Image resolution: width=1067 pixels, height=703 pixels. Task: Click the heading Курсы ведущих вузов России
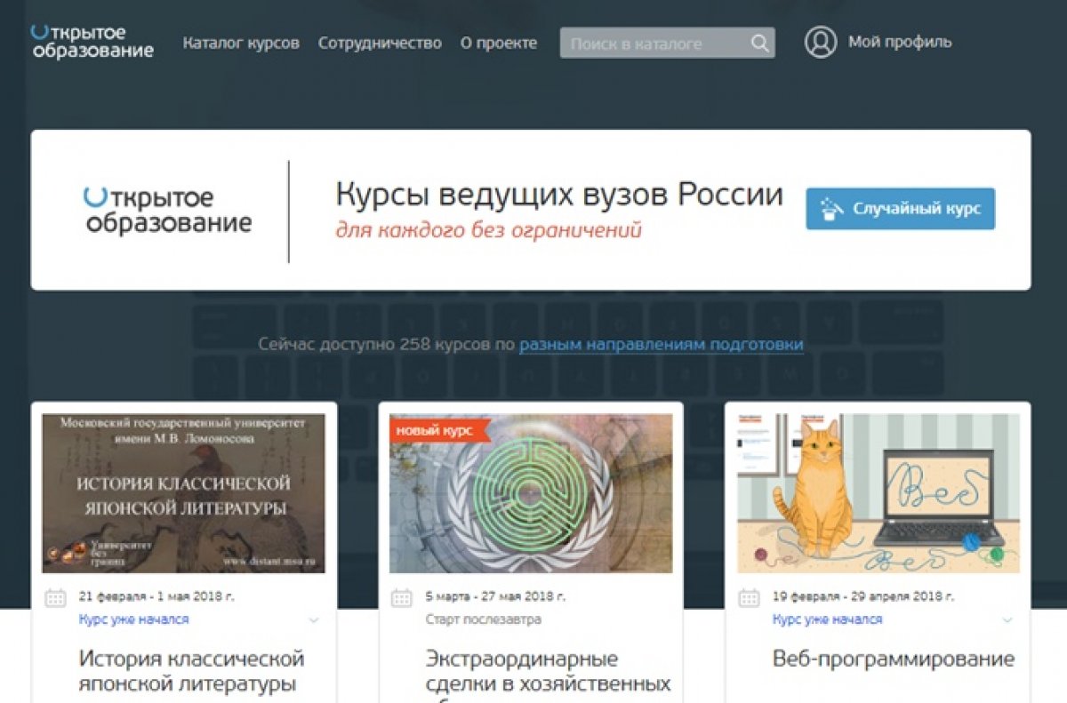pos(559,195)
